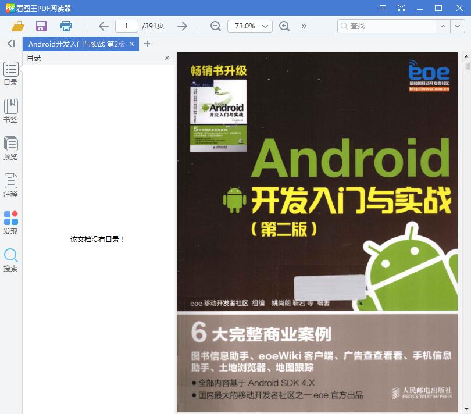This screenshot has height=414, width=471.
Task: Click the eoe logo on the book cover
Action: (429, 75)
